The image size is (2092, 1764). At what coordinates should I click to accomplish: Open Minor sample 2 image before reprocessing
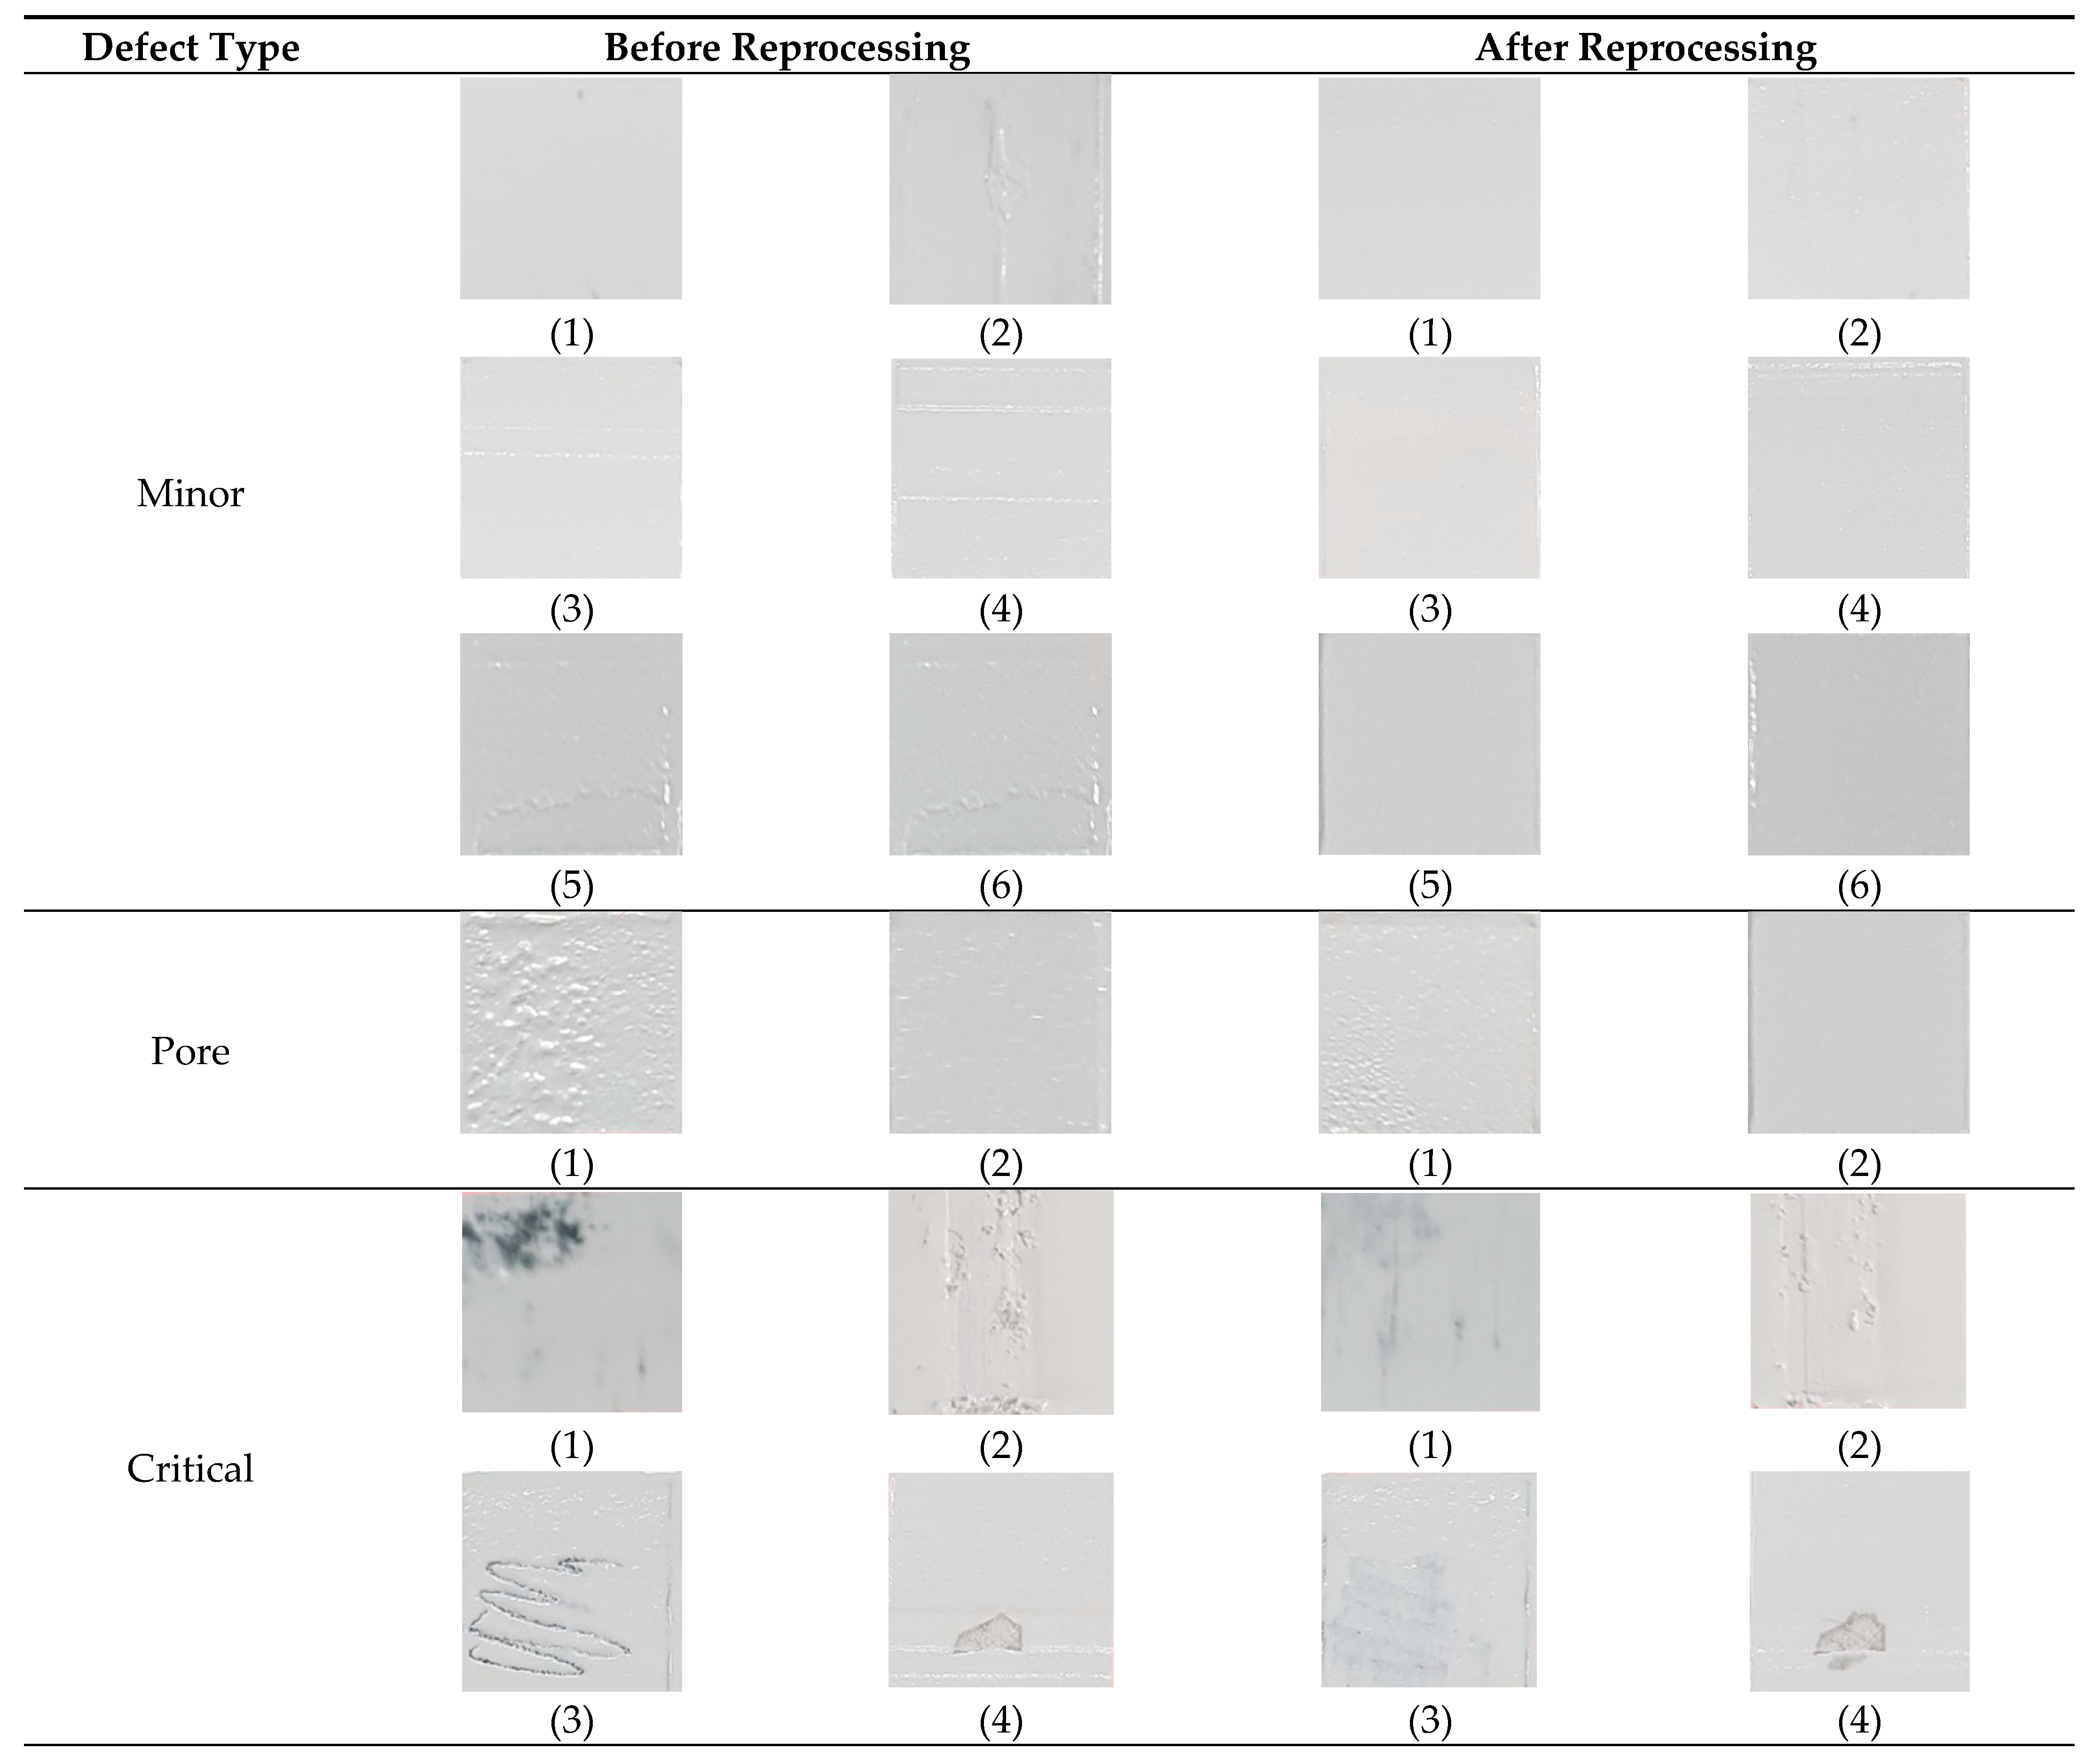(1000, 189)
